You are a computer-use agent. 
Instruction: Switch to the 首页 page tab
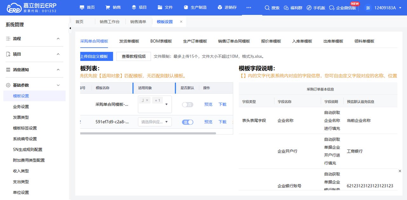(79, 22)
